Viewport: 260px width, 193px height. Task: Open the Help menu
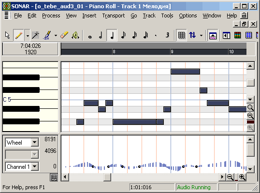[232, 15]
